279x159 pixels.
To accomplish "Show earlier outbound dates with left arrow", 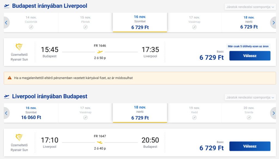I will tap(6, 23).
